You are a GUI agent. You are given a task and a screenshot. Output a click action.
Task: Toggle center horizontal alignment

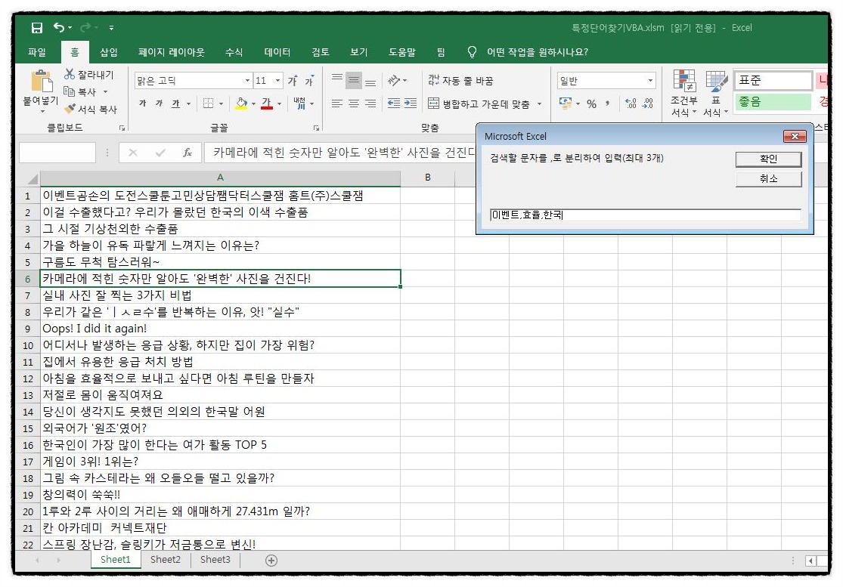354,103
